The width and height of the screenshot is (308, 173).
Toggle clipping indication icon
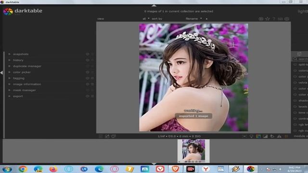[x=265, y=136]
